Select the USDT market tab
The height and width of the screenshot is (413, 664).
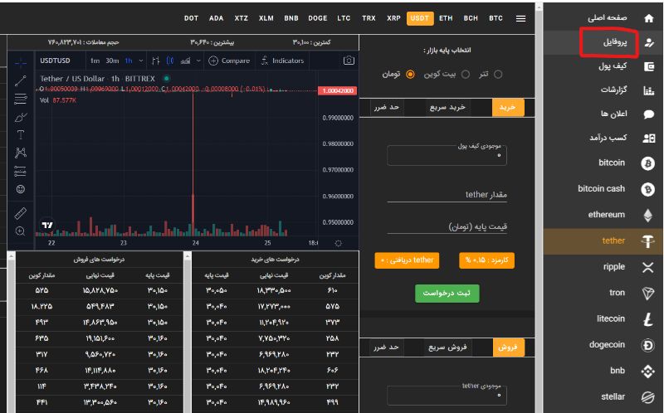[x=420, y=18]
